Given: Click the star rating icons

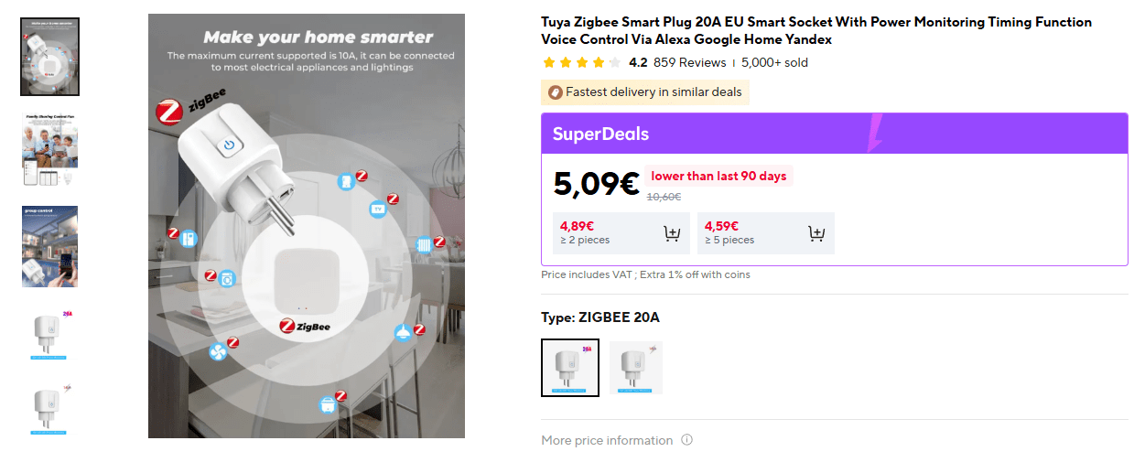Looking at the screenshot, I should point(581,63).
